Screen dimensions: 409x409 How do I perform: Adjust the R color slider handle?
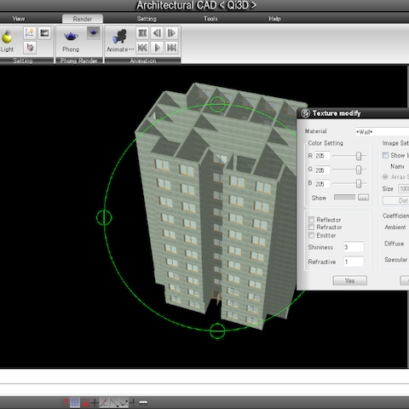(x=359, y=156)
